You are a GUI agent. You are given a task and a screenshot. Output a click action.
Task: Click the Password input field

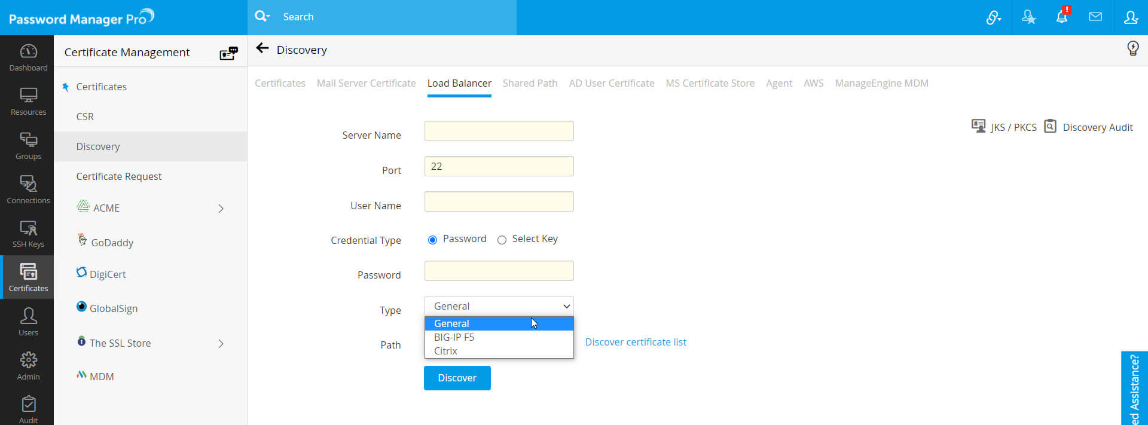pos(499,271)
